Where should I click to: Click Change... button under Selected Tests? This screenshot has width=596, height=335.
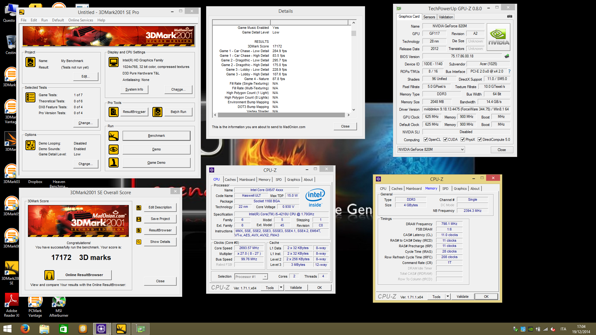(x=86, y=123)
